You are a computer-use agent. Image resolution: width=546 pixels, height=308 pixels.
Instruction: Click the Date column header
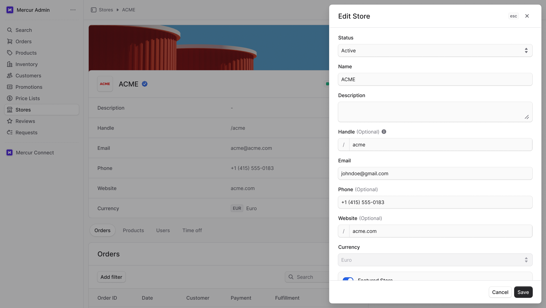click(x=147, y=298)
